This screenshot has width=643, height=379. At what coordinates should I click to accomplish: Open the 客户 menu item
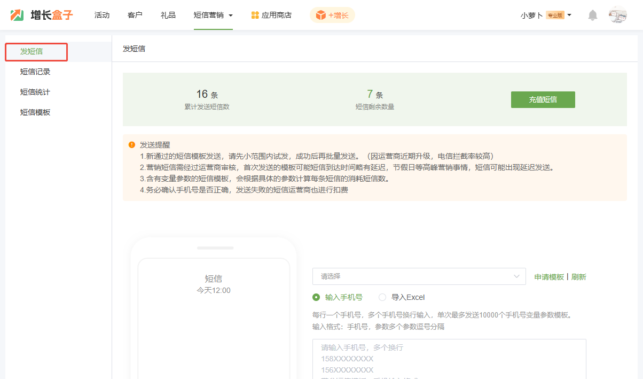pyautogui.click(x=135, y=15)
